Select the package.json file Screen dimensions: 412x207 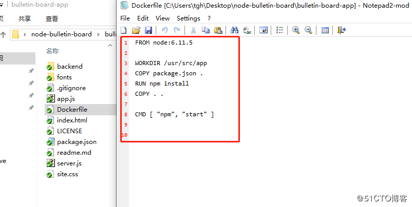(77, 141)
